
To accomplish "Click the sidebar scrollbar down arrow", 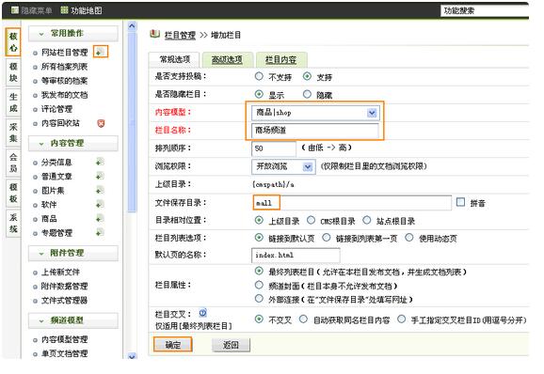I will (132, 356).
